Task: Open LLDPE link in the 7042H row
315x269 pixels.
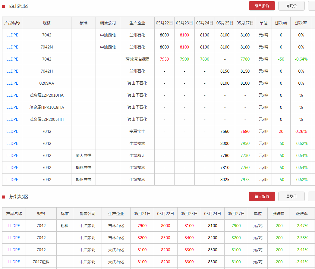Action: [x=12, y=71]
